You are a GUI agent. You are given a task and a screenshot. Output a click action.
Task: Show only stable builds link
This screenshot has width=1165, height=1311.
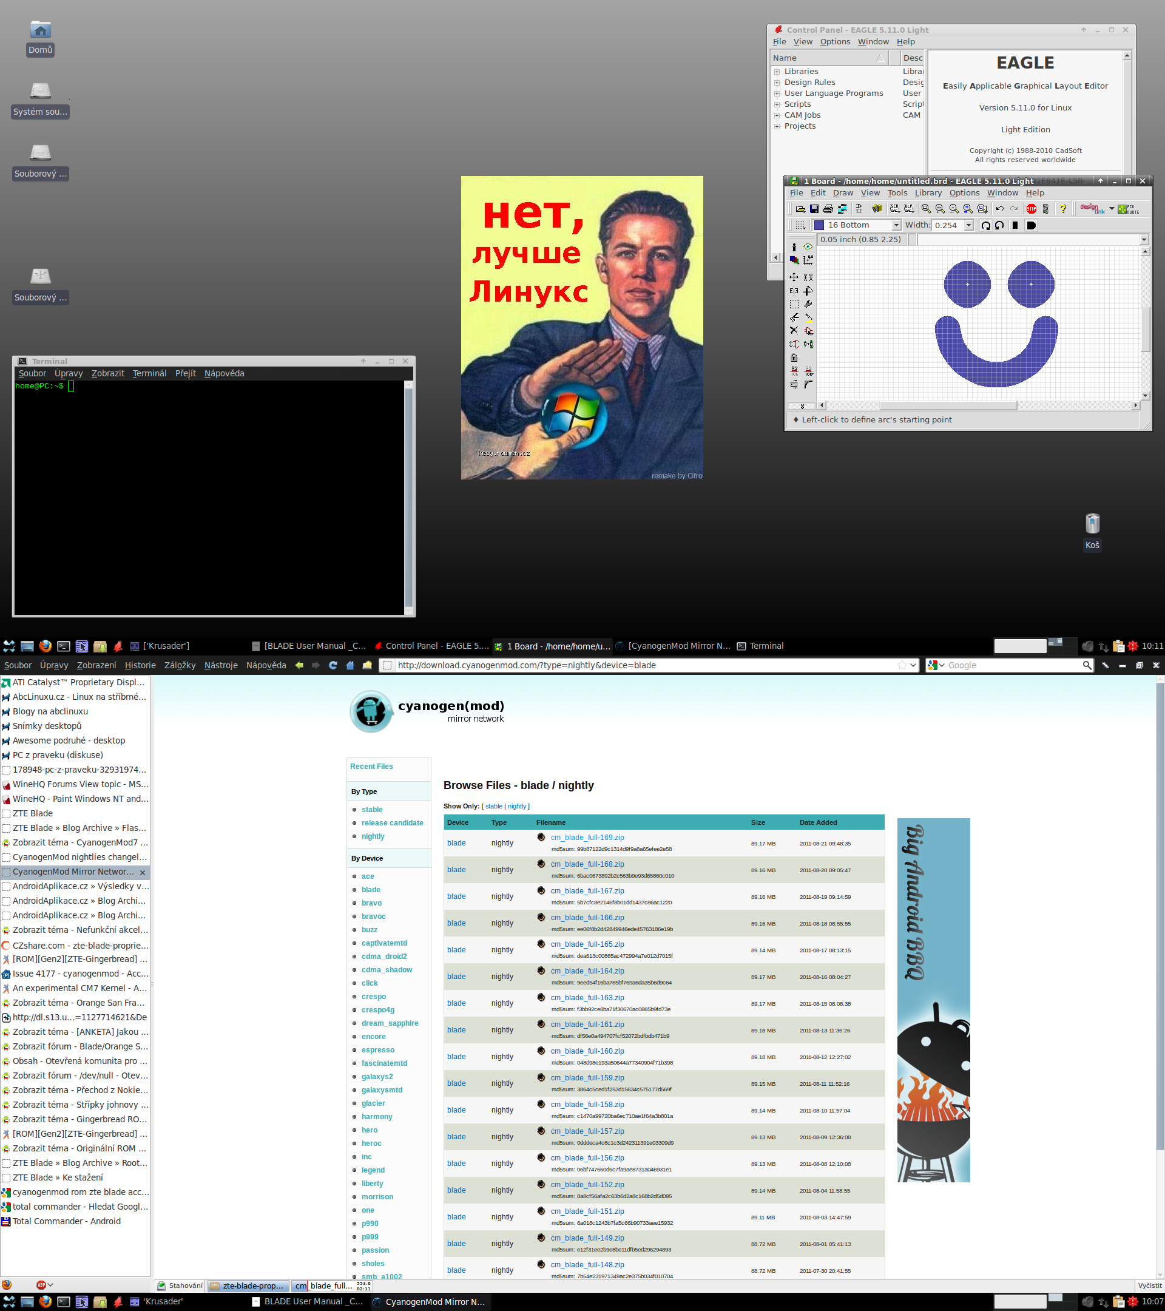point(494,806)
